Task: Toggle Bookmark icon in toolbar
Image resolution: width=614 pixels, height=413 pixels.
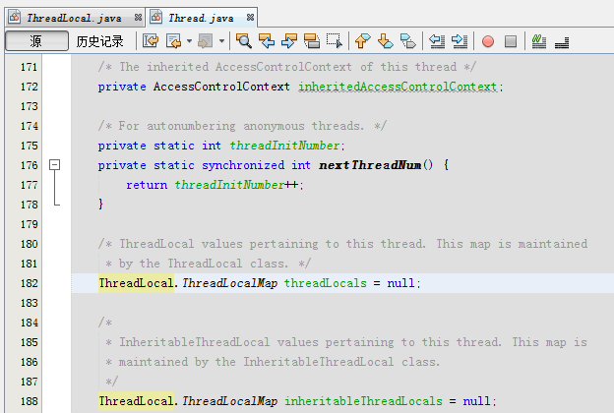Action: (408, 40)
